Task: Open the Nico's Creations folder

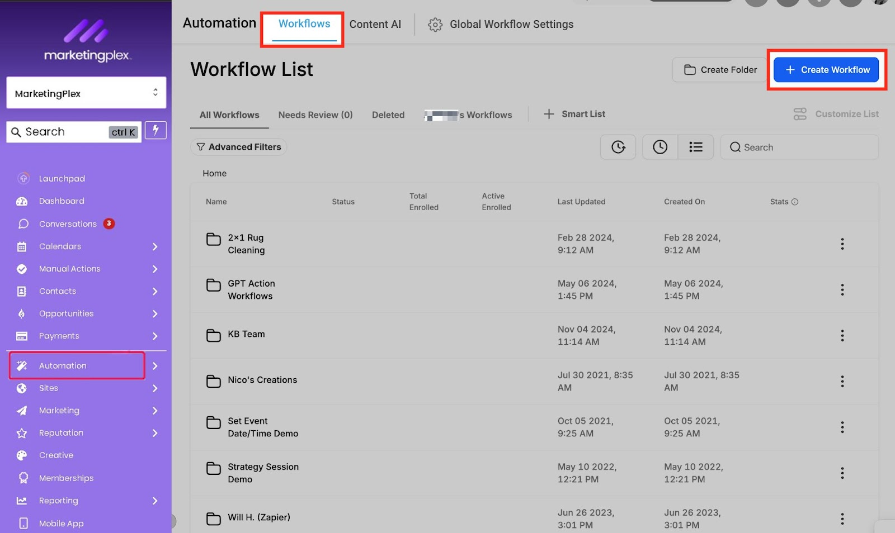Action: (x=262, y=380)
